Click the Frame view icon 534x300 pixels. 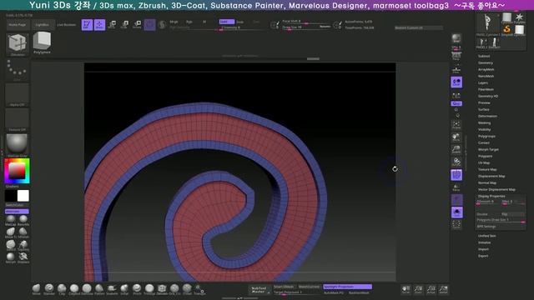click(x=456, y=124)
